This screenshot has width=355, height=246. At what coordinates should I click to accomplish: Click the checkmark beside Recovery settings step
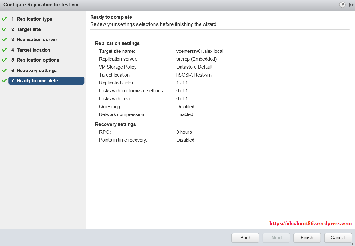[4, 70]
